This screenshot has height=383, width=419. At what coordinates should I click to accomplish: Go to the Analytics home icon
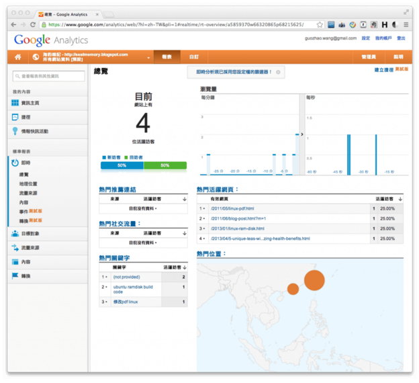(x=18, y=56)
